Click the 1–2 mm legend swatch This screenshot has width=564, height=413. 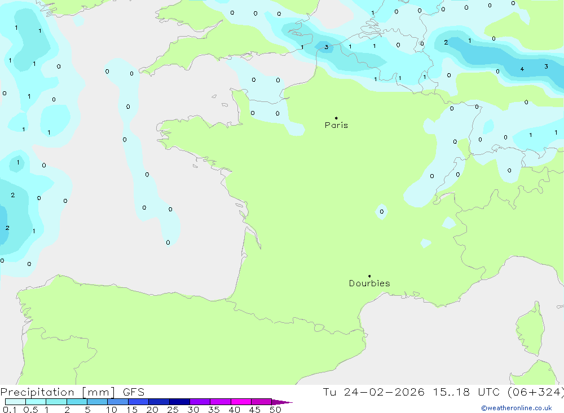point(56,402)
